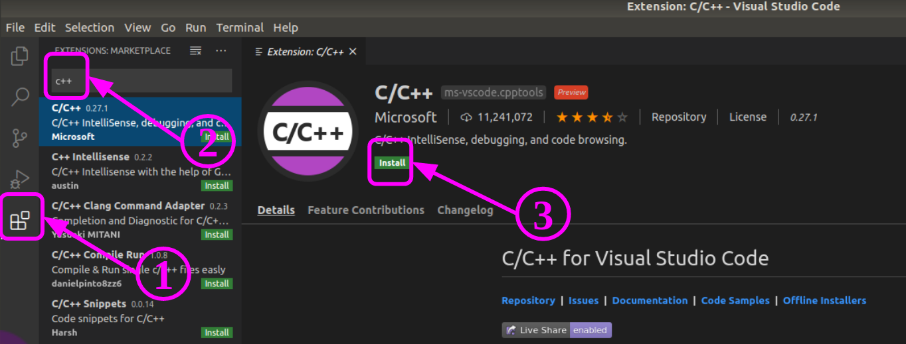Open the Run menu
The image size is (906, 344).
point(195,27)
